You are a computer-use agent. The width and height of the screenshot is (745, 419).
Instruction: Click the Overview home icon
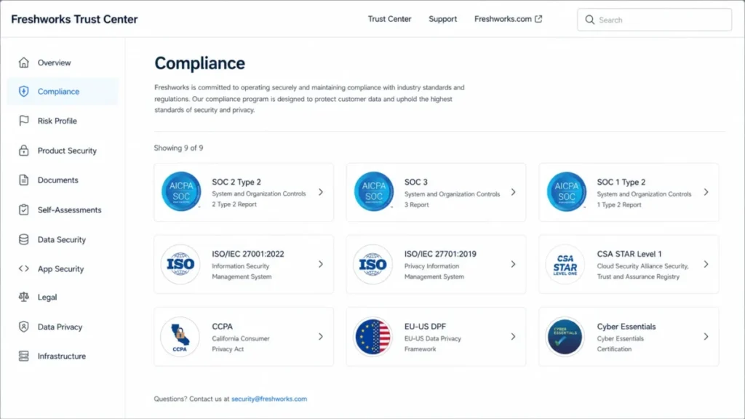point(24,63)
